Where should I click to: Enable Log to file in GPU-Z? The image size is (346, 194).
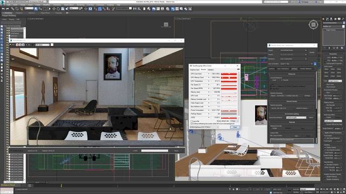pyautogui.click(x=191, y=121)
